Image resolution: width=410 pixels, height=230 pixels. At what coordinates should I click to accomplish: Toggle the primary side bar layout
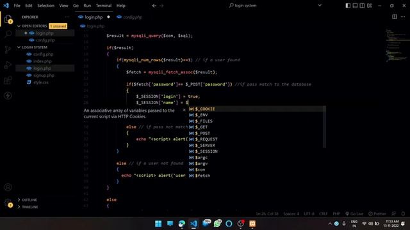click(348, 6)
